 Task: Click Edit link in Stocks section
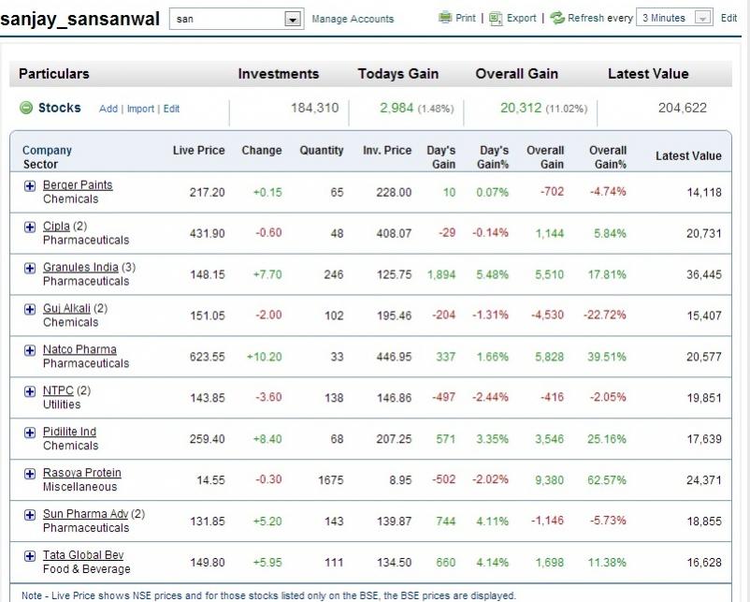point(171,109)
